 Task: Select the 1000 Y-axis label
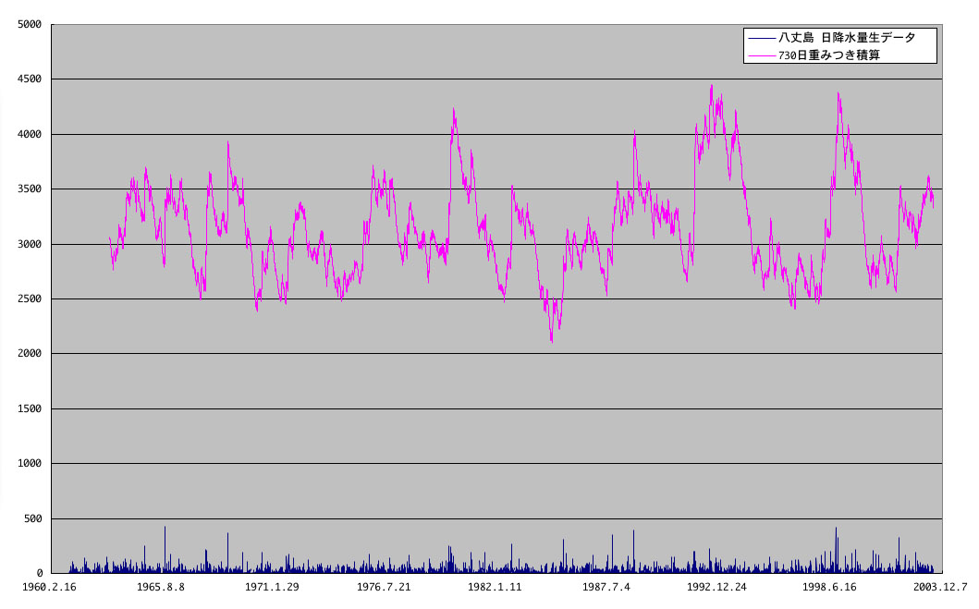(x=30, y=464)
